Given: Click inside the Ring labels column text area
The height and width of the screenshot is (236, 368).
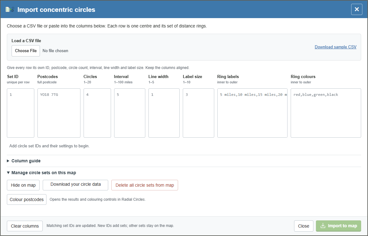Looking at the screenshot, I should click(x=252, y=113).
